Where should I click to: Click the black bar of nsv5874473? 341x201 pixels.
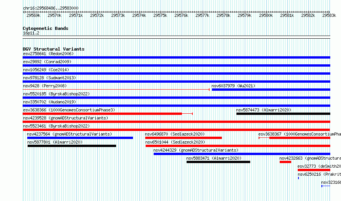(x=283, y=114)
